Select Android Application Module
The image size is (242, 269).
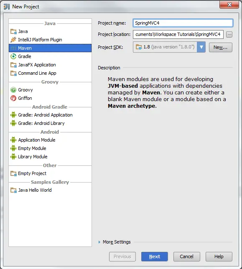coord(50,140)
